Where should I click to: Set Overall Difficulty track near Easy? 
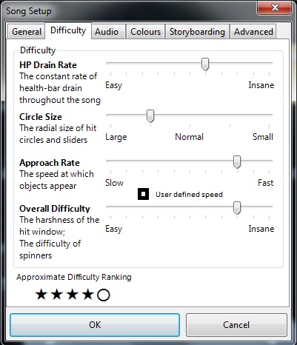click(111, 207)
